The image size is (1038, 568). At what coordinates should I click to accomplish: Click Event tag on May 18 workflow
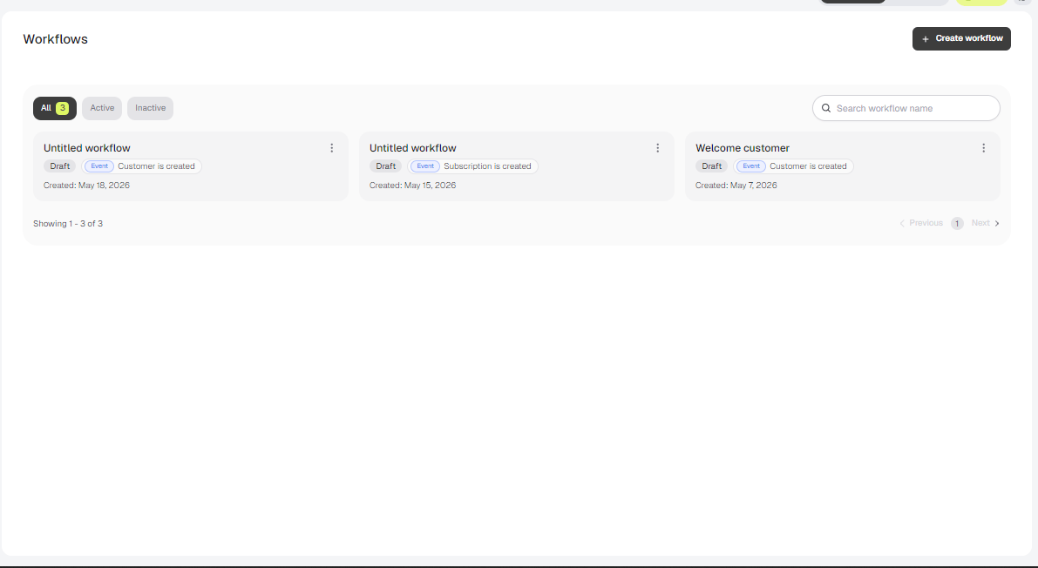(x=99, y=166)
